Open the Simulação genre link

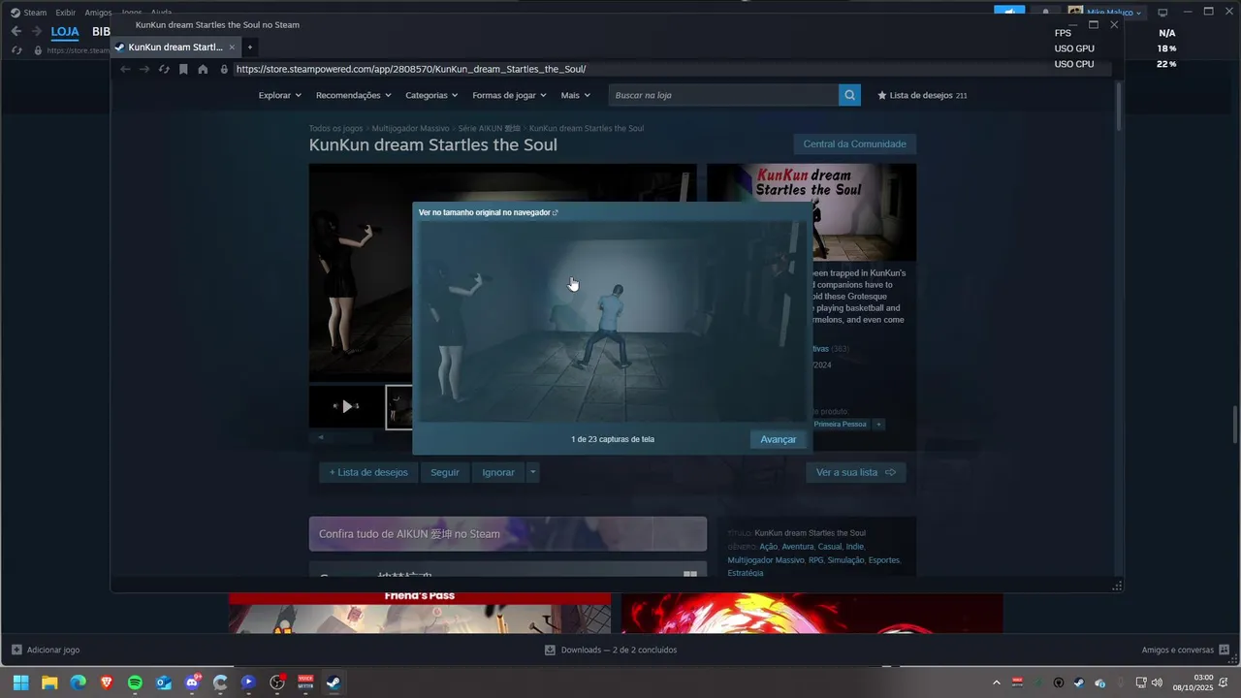point(845,560)
